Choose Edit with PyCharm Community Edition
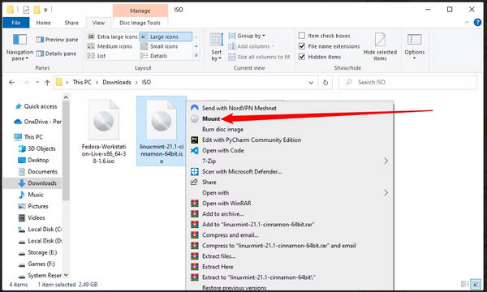Viewport: 487px width, 292px height. pos(252,140)
